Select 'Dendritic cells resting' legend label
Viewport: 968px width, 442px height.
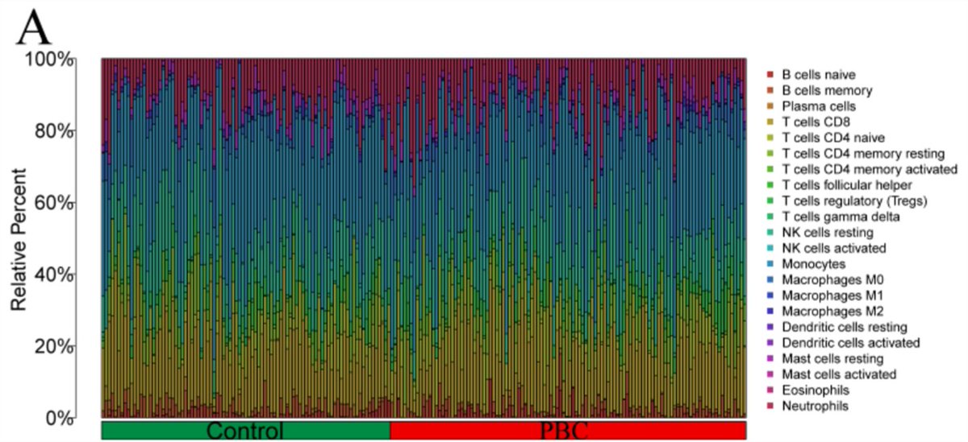click(x=845, y=327)
